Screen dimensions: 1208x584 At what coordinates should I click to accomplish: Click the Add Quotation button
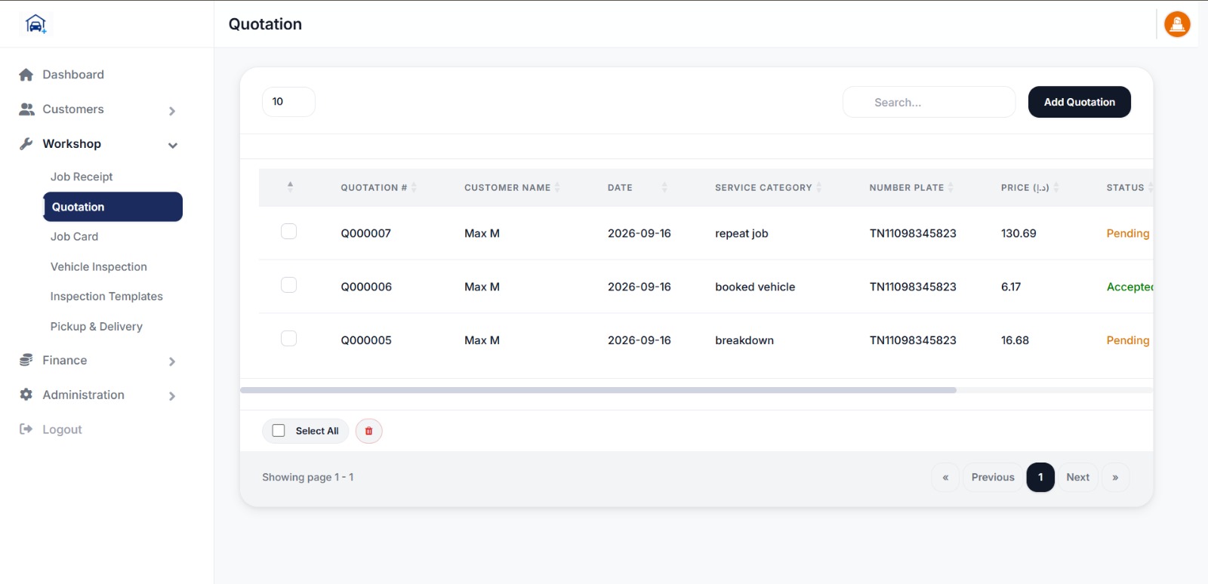click(x=1080, y=102)
